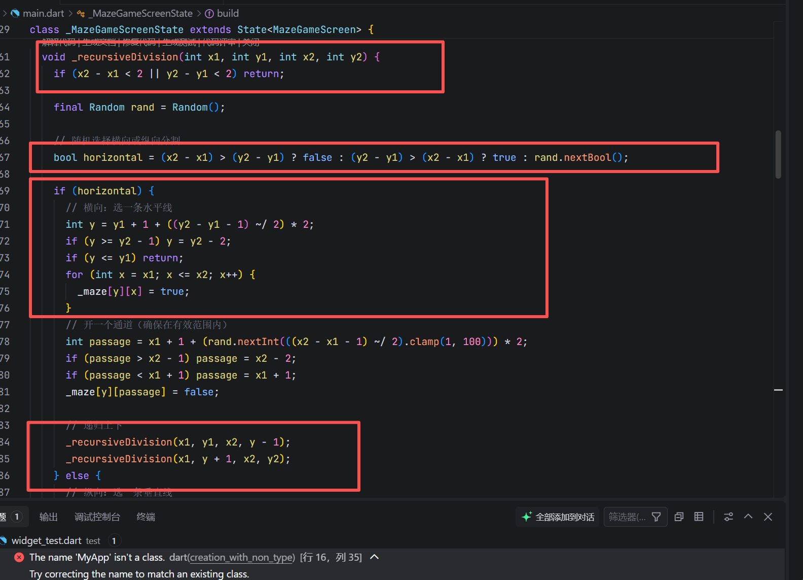
Task: Click the problems count badge on the panel tab
Action: pyautogui.click(x=17, y=517)
